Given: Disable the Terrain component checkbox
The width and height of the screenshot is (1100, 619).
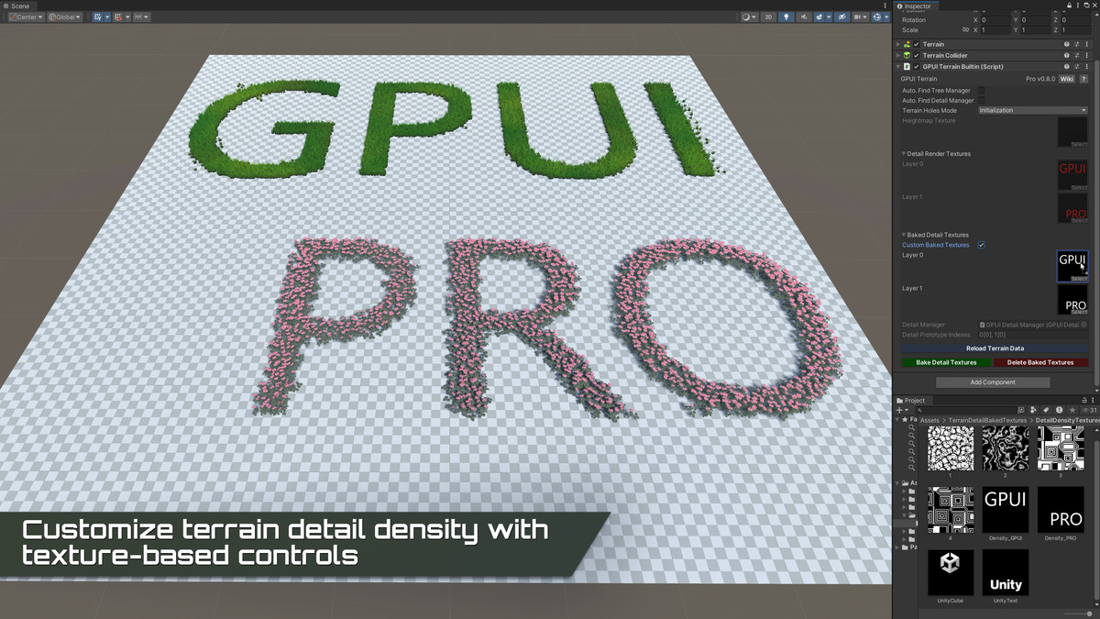Looking at the screenshot, I should point(917,44).
